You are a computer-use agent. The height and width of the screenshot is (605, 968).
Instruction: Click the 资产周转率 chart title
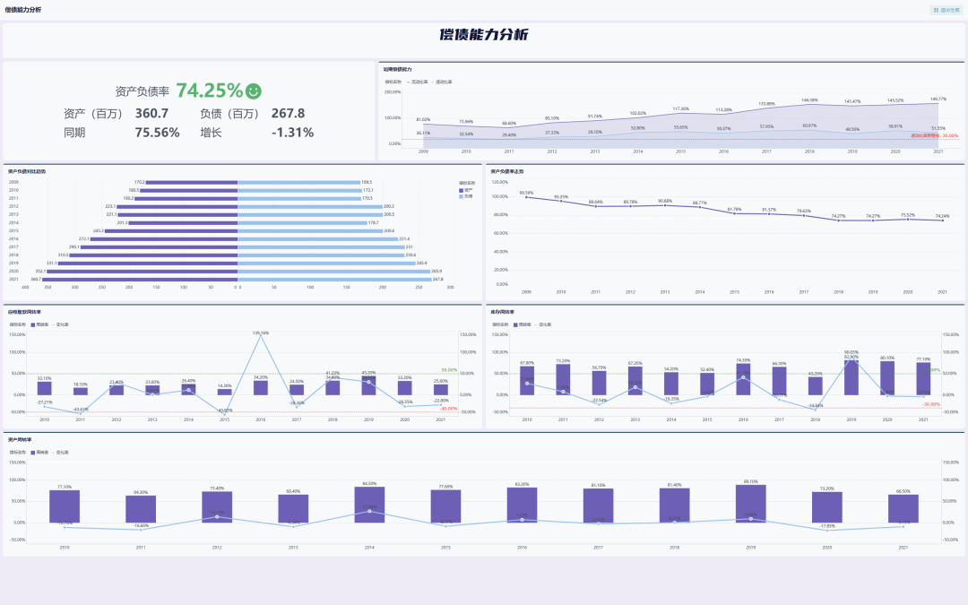pos(20,440)
